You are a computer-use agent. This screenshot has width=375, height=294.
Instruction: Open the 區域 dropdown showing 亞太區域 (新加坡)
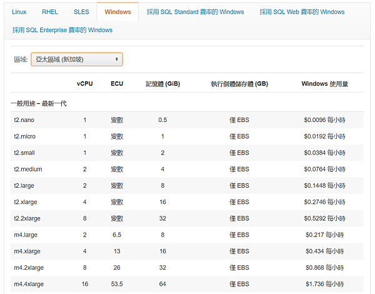pyautogui.click(x=77, y=59)
